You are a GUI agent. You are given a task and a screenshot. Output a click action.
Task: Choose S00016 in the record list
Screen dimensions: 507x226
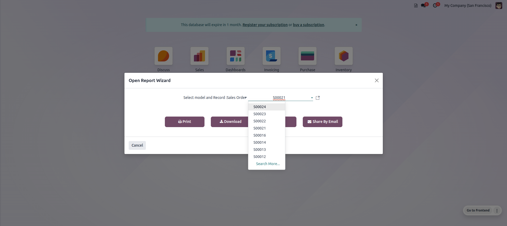pyautogui.click(x=259, y=135)
